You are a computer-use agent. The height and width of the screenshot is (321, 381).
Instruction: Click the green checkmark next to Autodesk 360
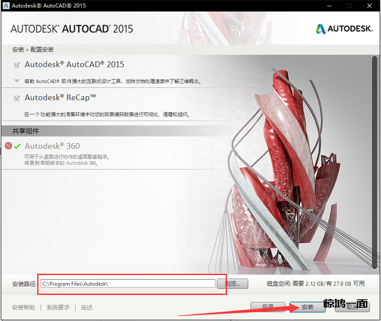click(x=17, y=146)
